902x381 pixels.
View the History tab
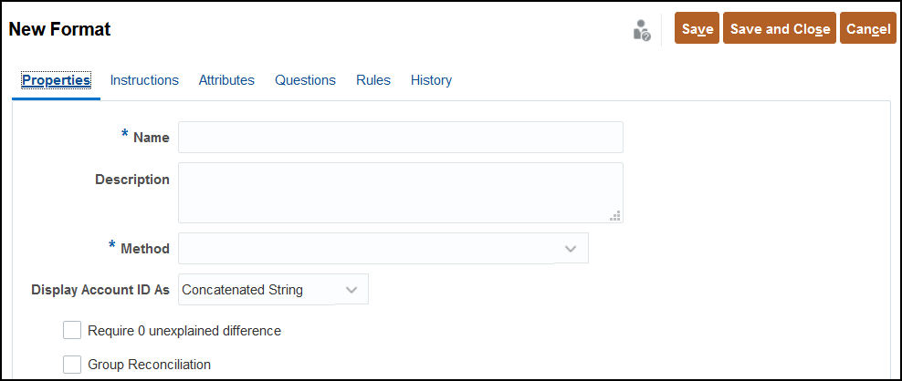[432, 80]
